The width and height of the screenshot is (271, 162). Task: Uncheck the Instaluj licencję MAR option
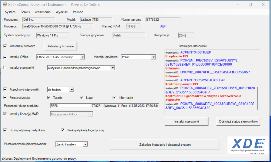pyautogui.click(x=5, y=114)
